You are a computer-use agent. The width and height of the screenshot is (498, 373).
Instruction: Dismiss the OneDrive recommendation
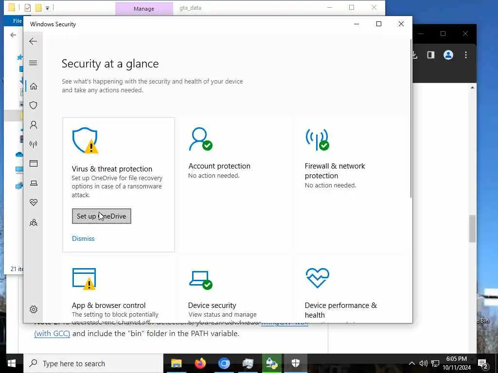point(83,238)
